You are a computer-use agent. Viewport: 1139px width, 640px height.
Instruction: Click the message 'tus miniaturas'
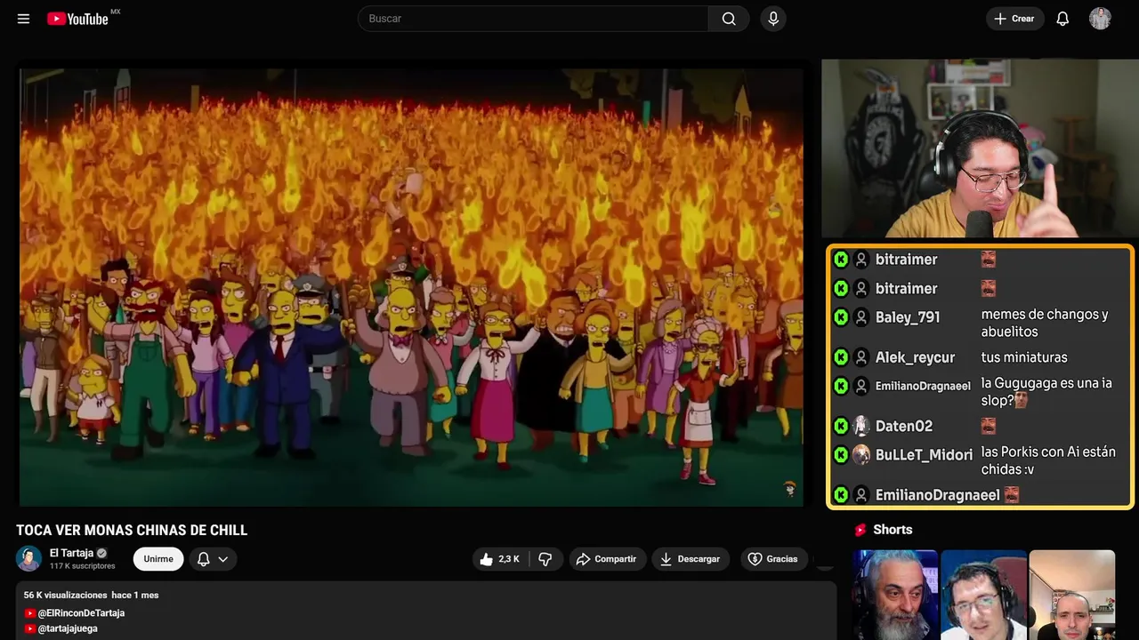pyautogui.click(x=1024, y=357)
